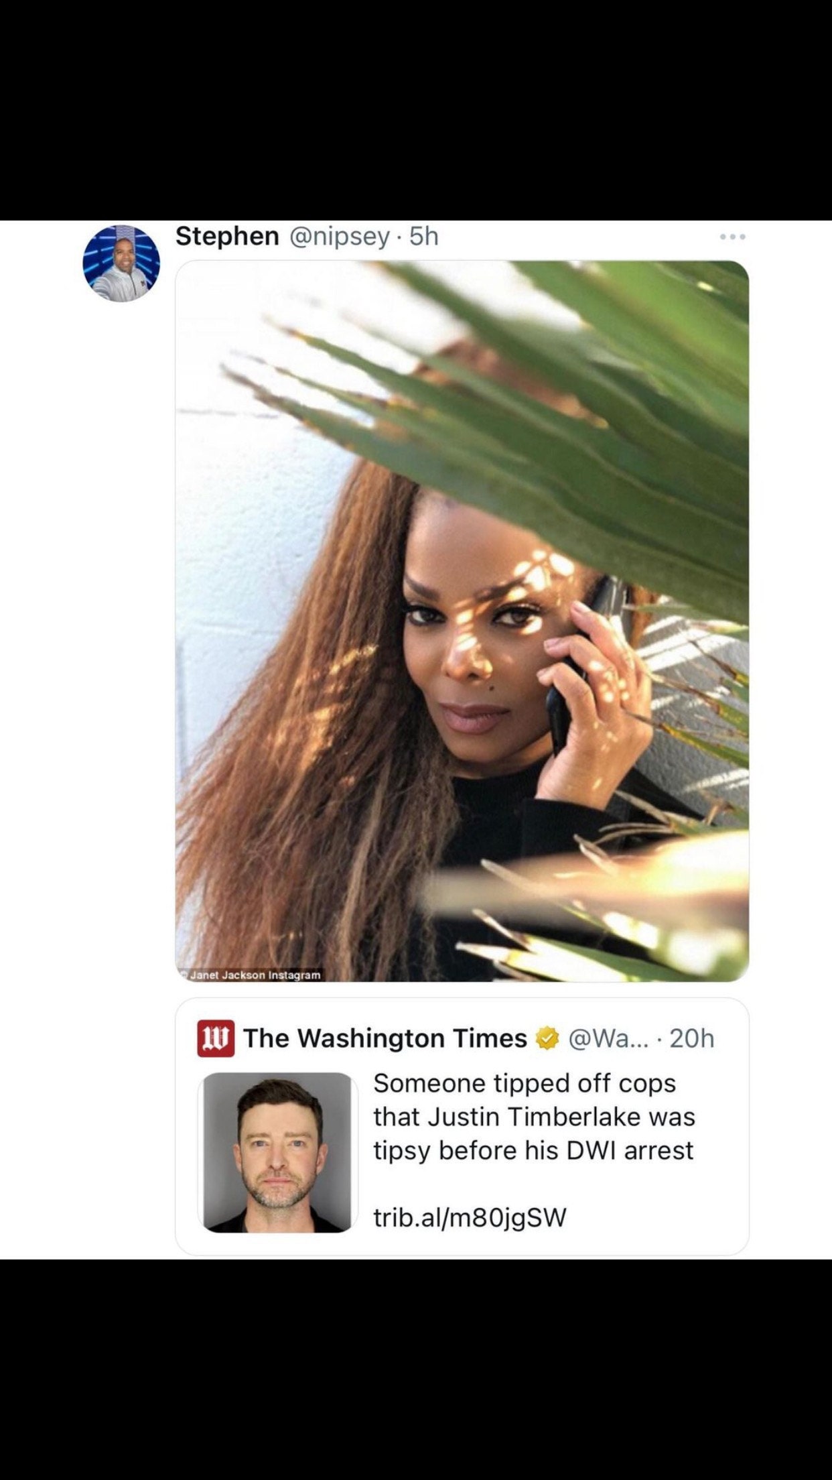This screenshot has height=1480, width=832.
Task: Open the large photo of woman on phone
Action: (462, 621)
